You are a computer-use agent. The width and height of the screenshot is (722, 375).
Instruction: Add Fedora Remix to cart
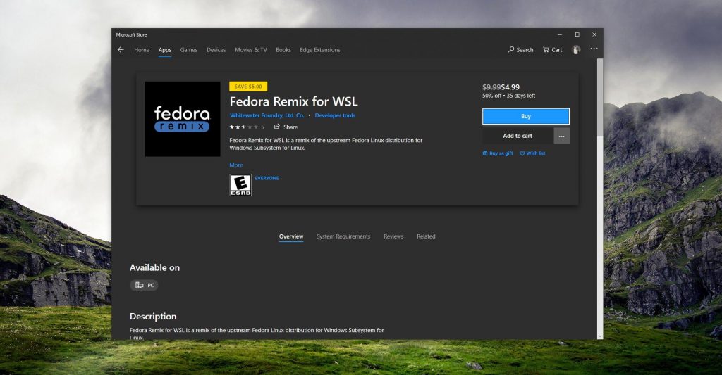coord(518,136)
